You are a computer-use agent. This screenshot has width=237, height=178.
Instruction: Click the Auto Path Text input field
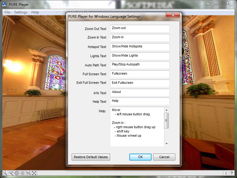(140, 65)
